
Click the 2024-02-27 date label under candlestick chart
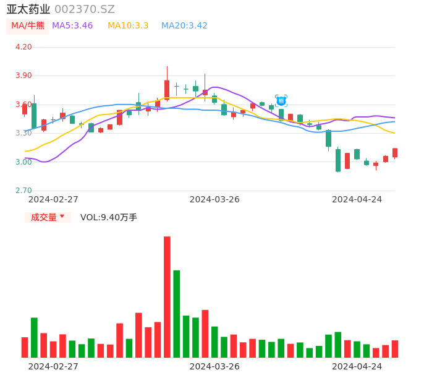pos(53,199)
